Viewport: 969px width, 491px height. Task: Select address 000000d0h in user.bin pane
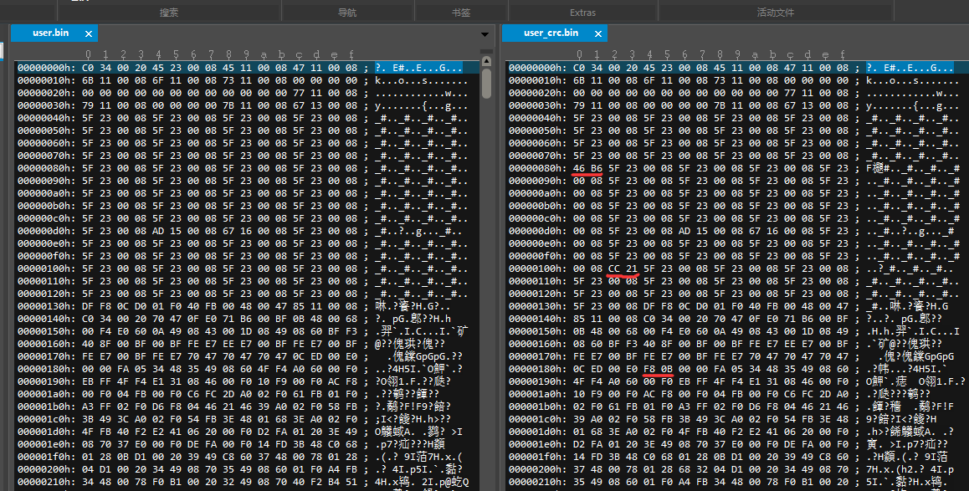47,231
